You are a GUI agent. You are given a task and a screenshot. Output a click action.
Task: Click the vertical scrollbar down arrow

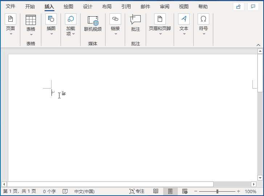pos(260,178)
